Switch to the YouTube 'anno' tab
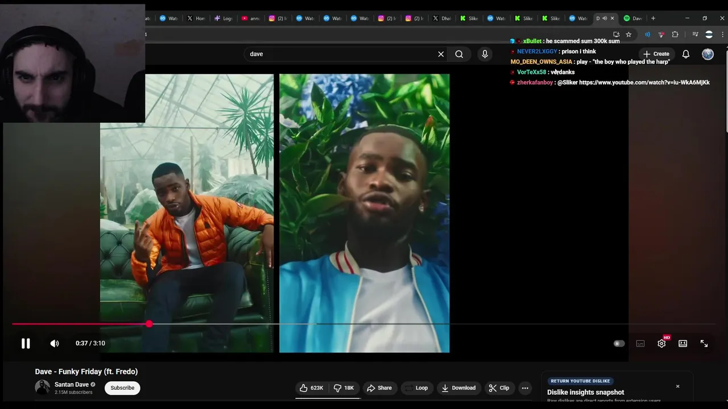The height and width of the screenshot is (409, 728). click(x=250, y=18)
